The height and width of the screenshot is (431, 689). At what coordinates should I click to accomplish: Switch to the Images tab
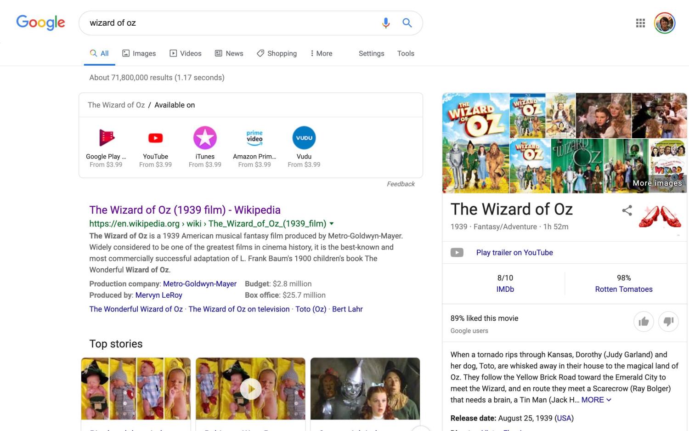(139, 53)
